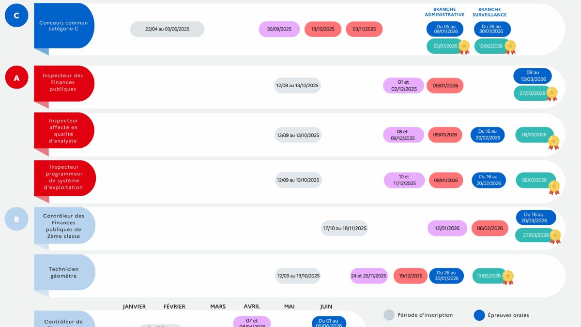Screen dimensions: 581x327
Task: Click the medal icon beside 22/01/2026
Action: click(464, 47)
